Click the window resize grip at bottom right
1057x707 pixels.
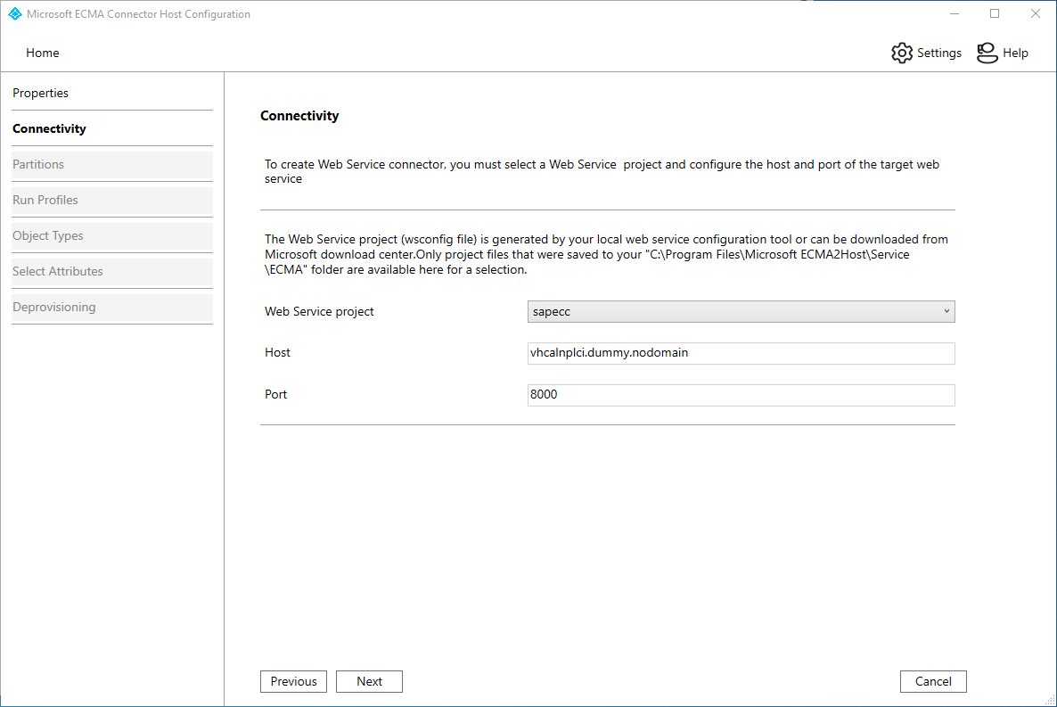[1051, 702]
